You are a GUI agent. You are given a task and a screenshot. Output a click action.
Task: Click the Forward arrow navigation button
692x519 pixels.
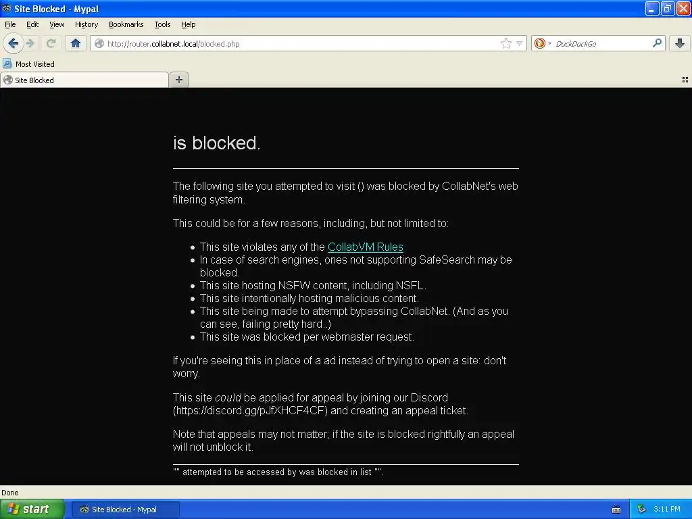(30, 43)
